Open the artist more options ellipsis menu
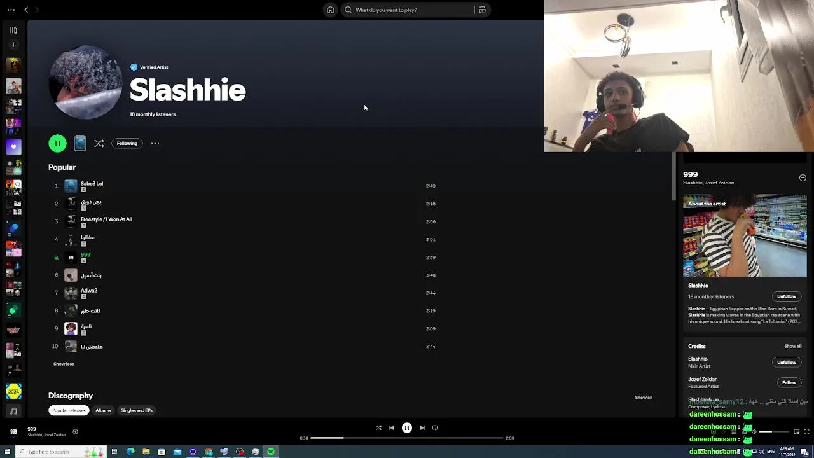The image size is (814, 458). point(155,143)
